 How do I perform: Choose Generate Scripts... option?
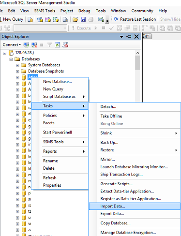pyautogui.click(x=135, y=184)
